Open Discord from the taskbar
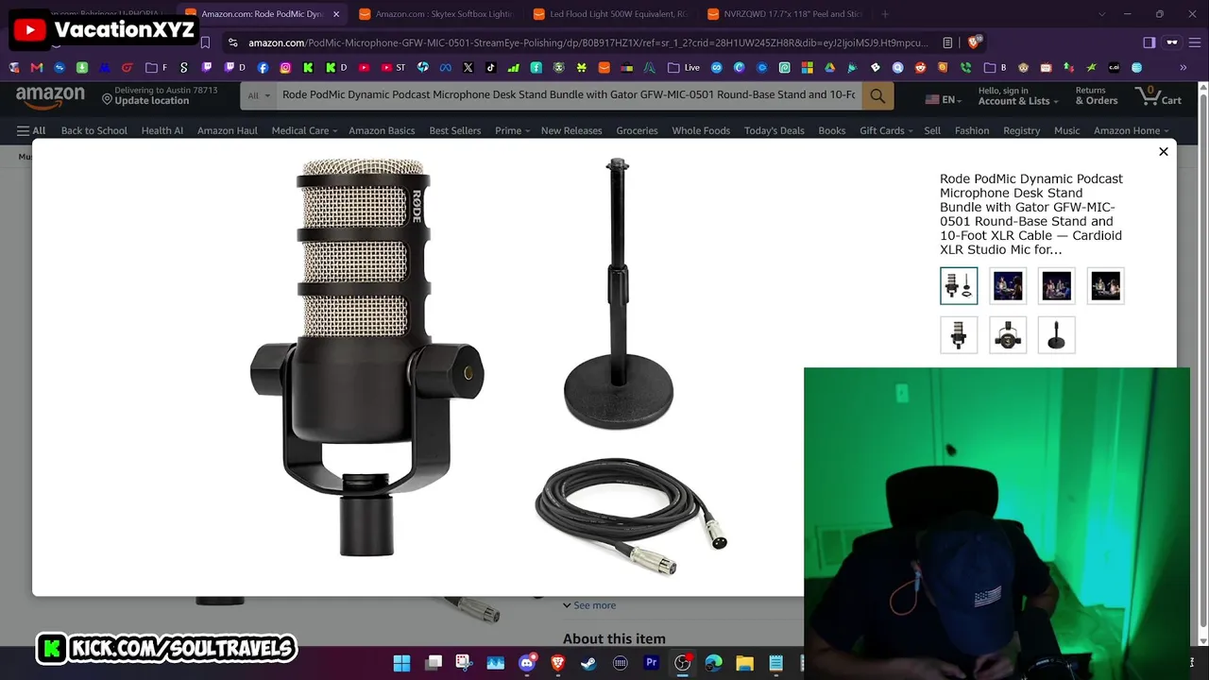The width and height of the screenshot is (1209, 680). coord(527,663)
